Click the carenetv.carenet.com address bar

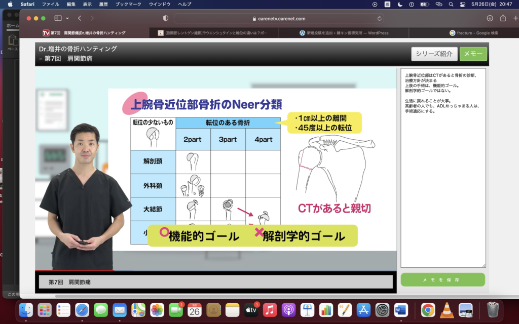278,18
